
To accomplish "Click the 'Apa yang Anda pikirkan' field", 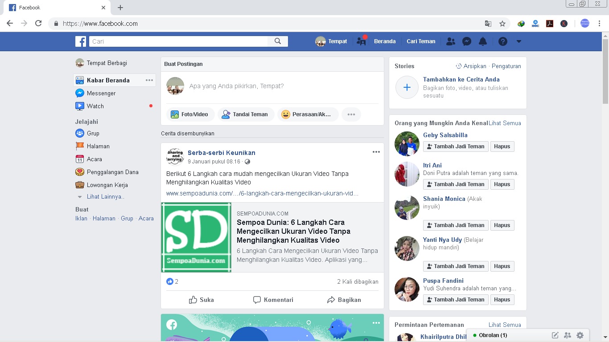I will [x=236, y=86].
